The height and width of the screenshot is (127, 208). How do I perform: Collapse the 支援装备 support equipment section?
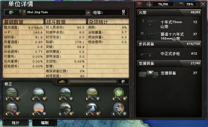pos(169,63)
